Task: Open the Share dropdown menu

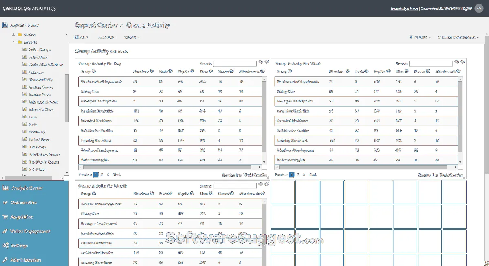Action: pos(131,37)
